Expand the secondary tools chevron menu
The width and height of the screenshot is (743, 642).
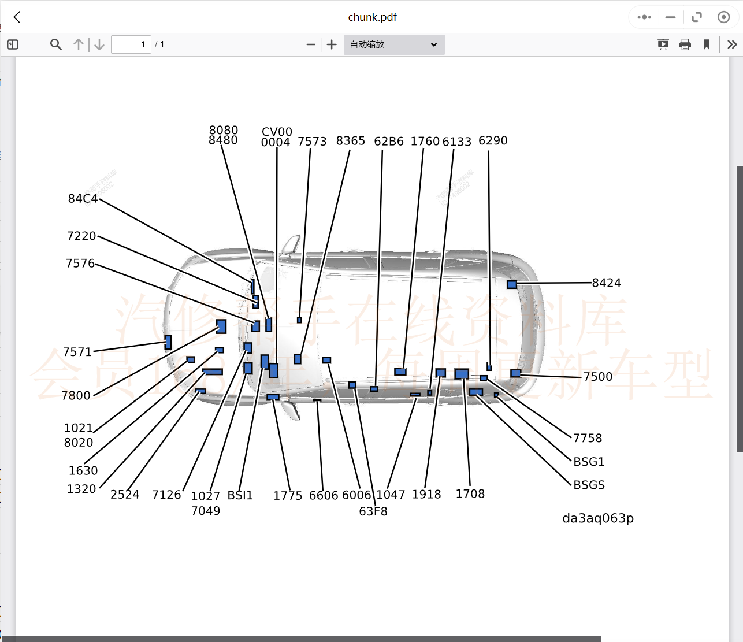coord(732,44)
